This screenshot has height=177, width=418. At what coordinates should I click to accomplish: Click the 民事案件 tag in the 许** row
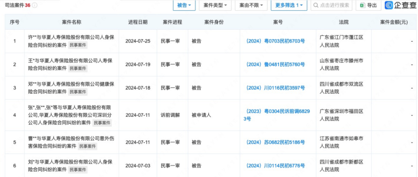tap(78, 45)
